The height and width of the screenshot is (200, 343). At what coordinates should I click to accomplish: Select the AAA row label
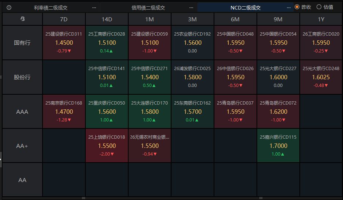(22, 112)
